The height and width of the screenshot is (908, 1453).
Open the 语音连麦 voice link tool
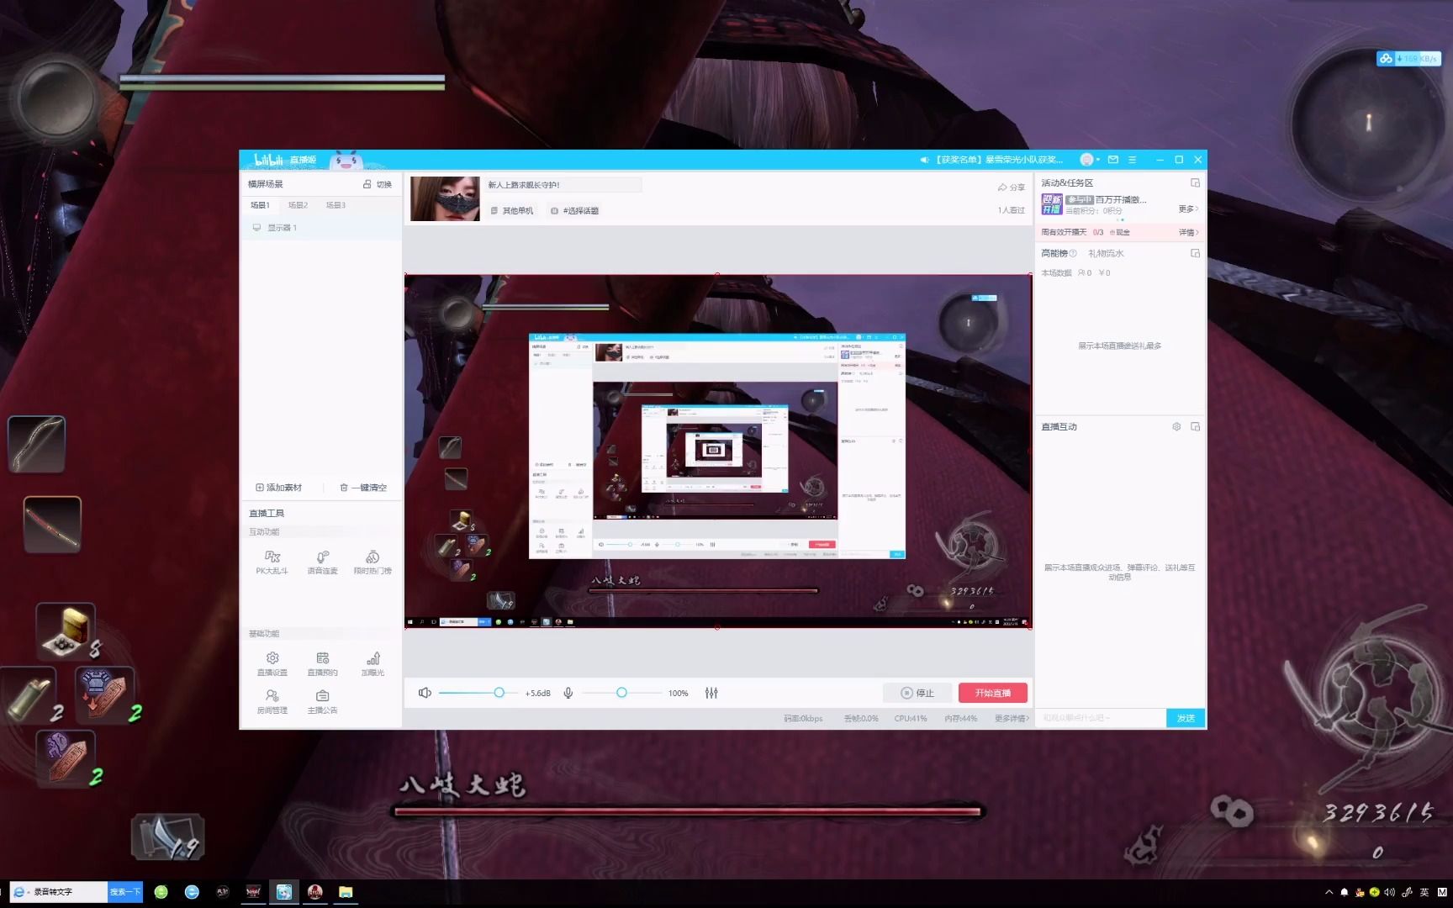[322, 562]
